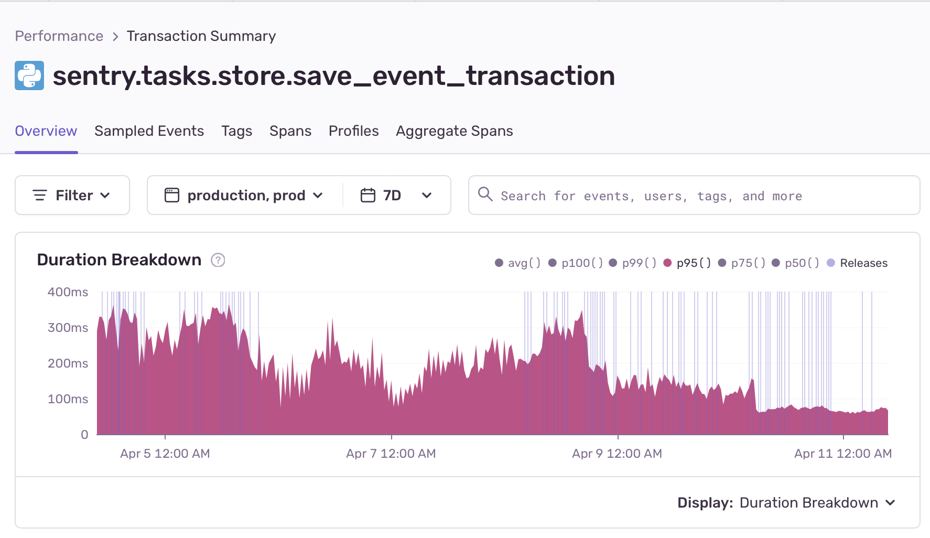Screen dimensions: 930x538
Task: Open the Spans tab
Action: pyautogui.click(x=290, y=131)
